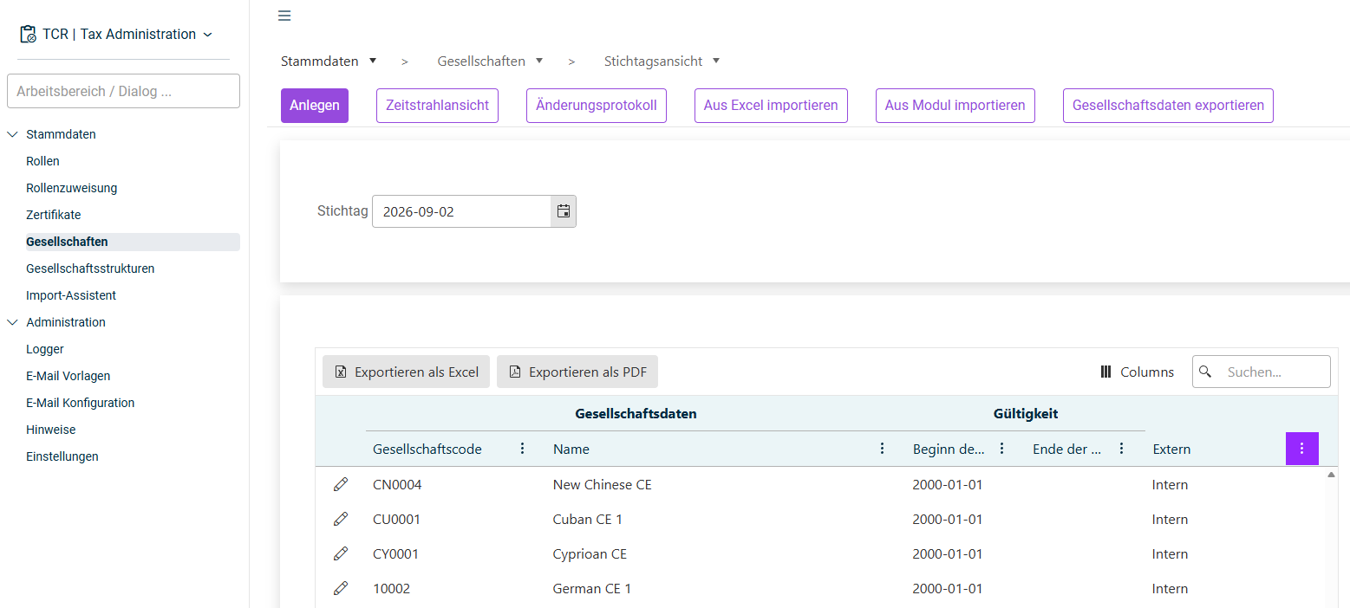Click Gesellschaftsdaten exportieren
The height and width of the screenshot is (608, 1350).
pyautogui.click(x=1168, y=106)
